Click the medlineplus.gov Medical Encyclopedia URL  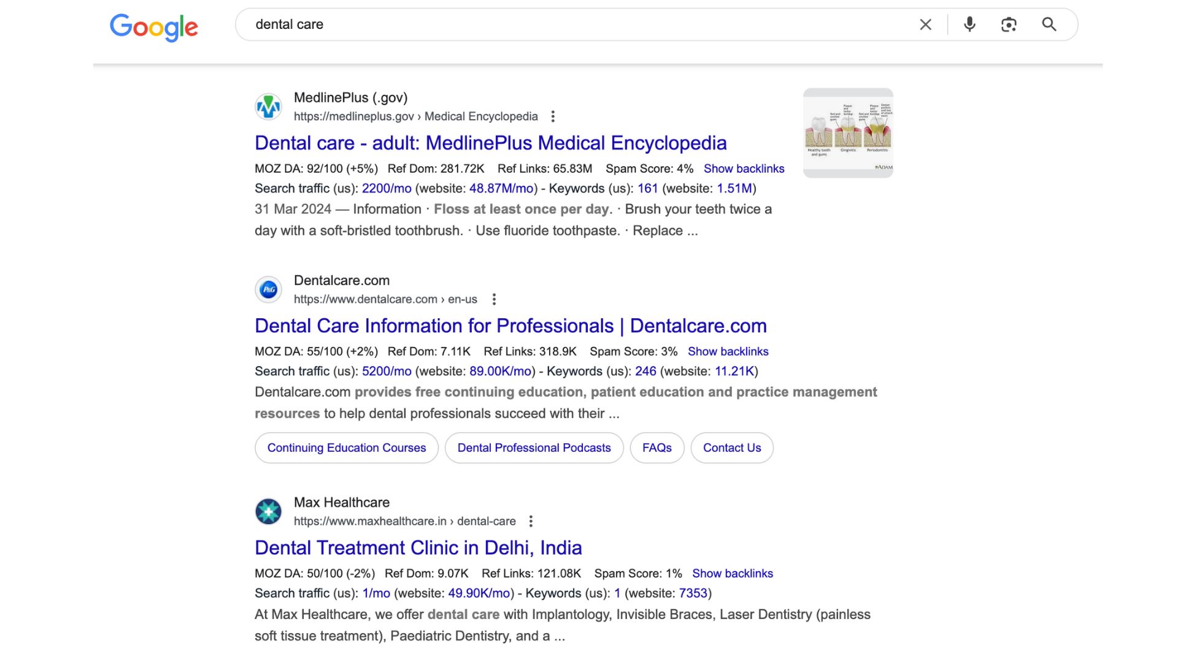click(415, 116)
